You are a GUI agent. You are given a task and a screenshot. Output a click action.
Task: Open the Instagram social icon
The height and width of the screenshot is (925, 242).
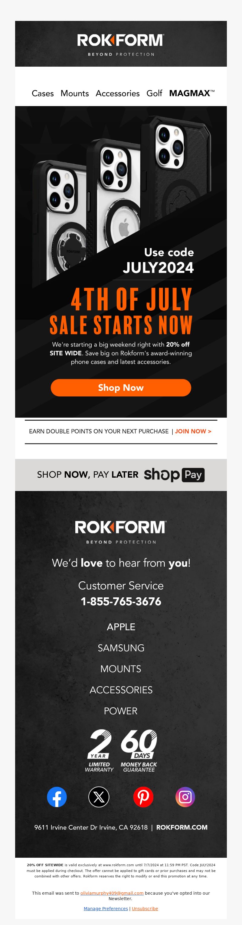click(185, 797)
